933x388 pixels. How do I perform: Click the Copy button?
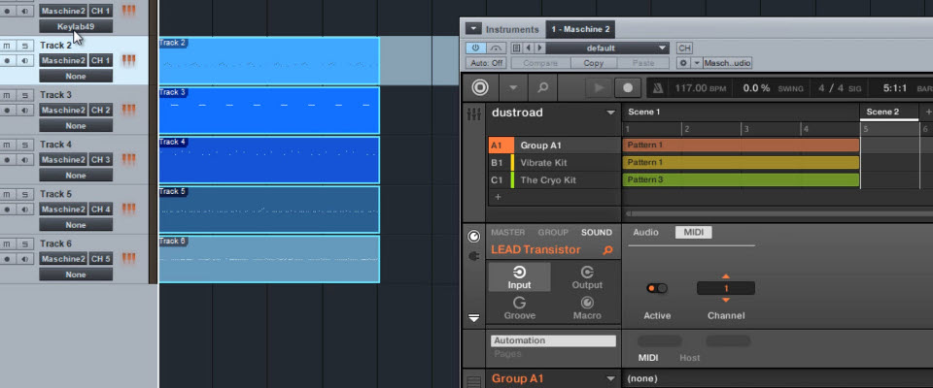tap(593, 63)
